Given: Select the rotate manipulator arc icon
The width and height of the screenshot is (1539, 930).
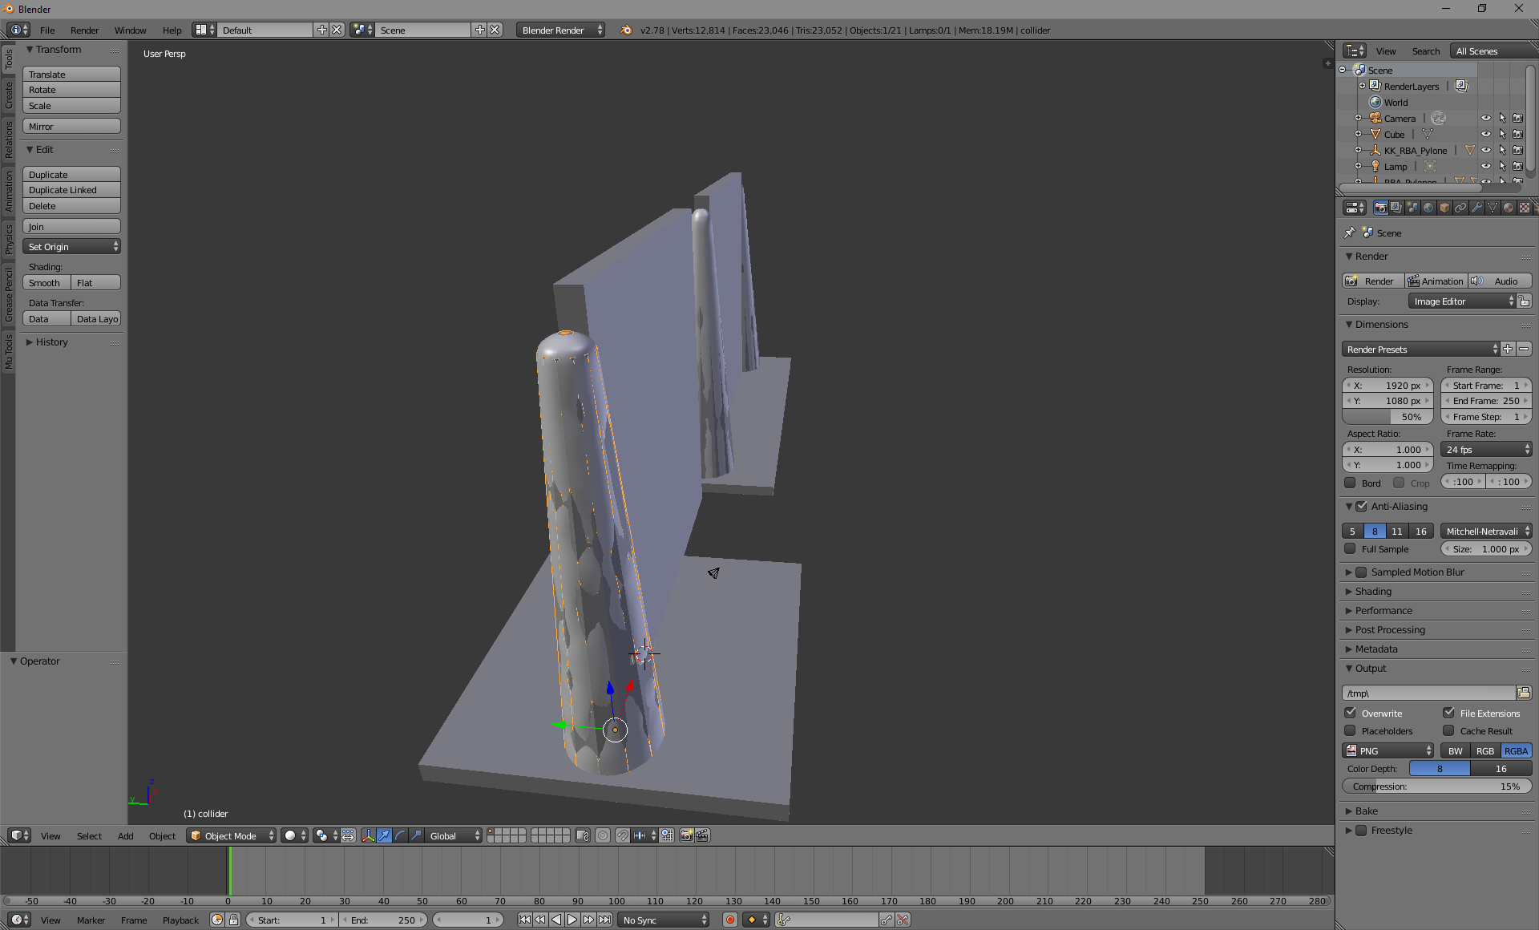Looking at the screenshot, I should (400, 835).
